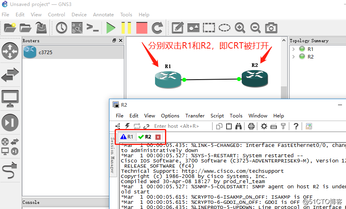The width and height of the screenshot is (346, 209).
Task: Select the Add a note icon
Action: (178, 28)
